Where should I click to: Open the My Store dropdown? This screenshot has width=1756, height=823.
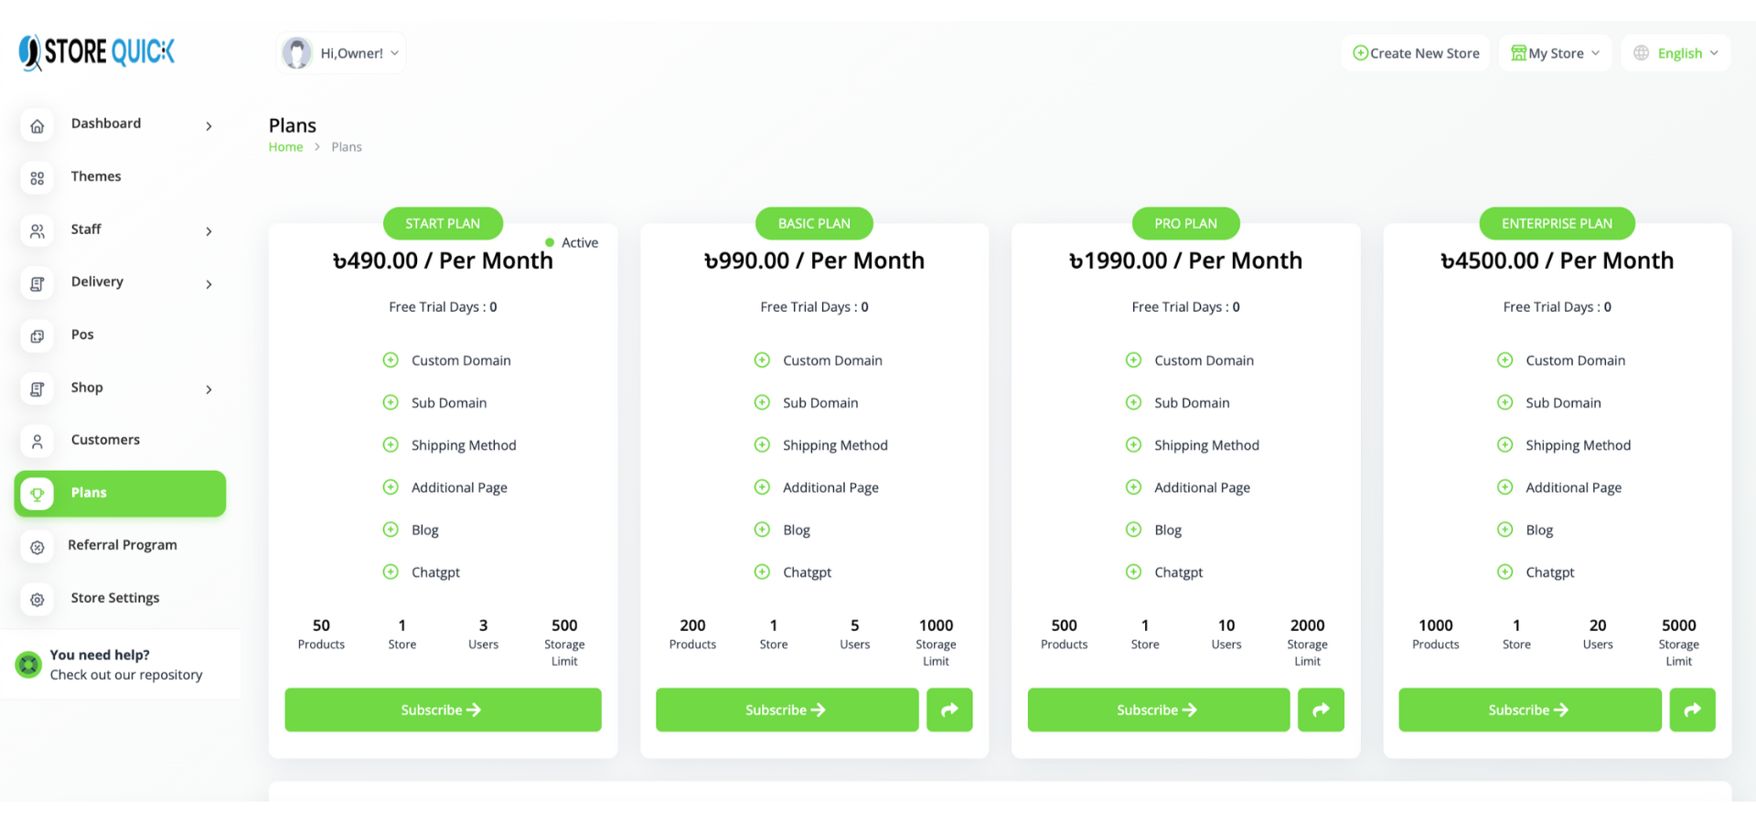click(1555, 53)
